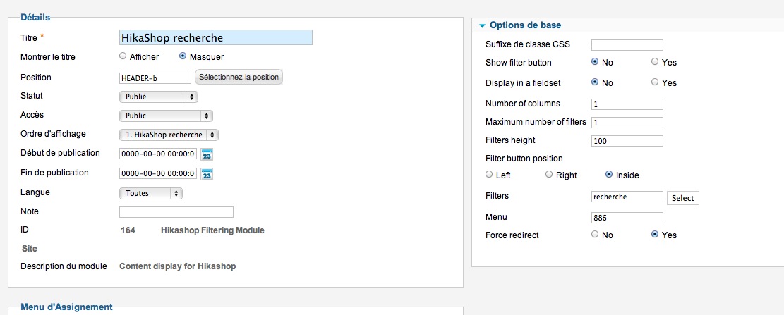Open calendar for Fin de publication
784x315 pixels.
(207, 174)
